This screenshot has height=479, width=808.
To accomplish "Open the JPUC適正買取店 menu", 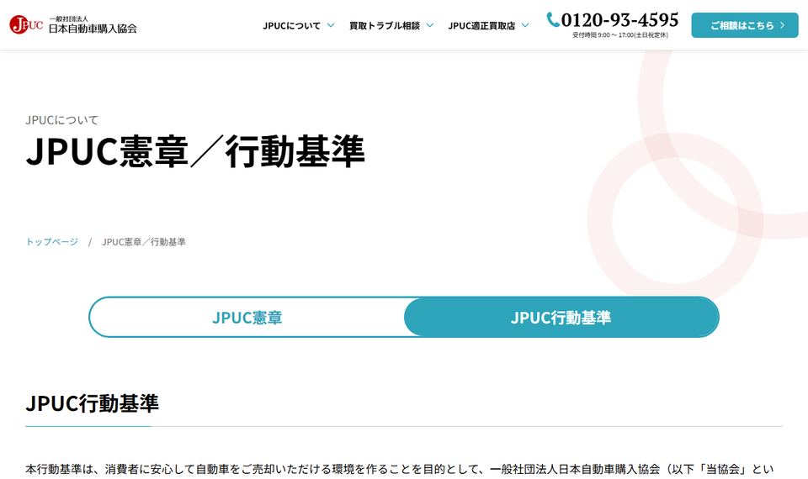I will coord(481,25).
